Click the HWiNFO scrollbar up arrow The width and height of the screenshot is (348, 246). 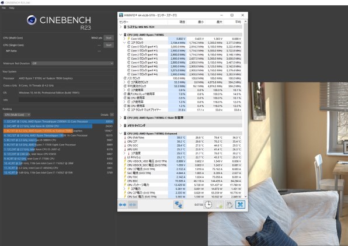pos(245,22)
